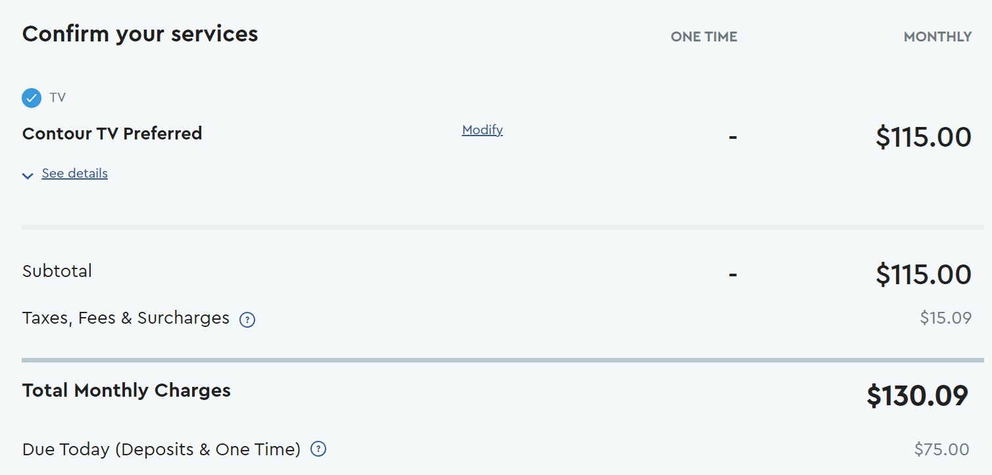Click the Due Today help icon
Viewport: 992px width, 475px height.
(318, 449)
